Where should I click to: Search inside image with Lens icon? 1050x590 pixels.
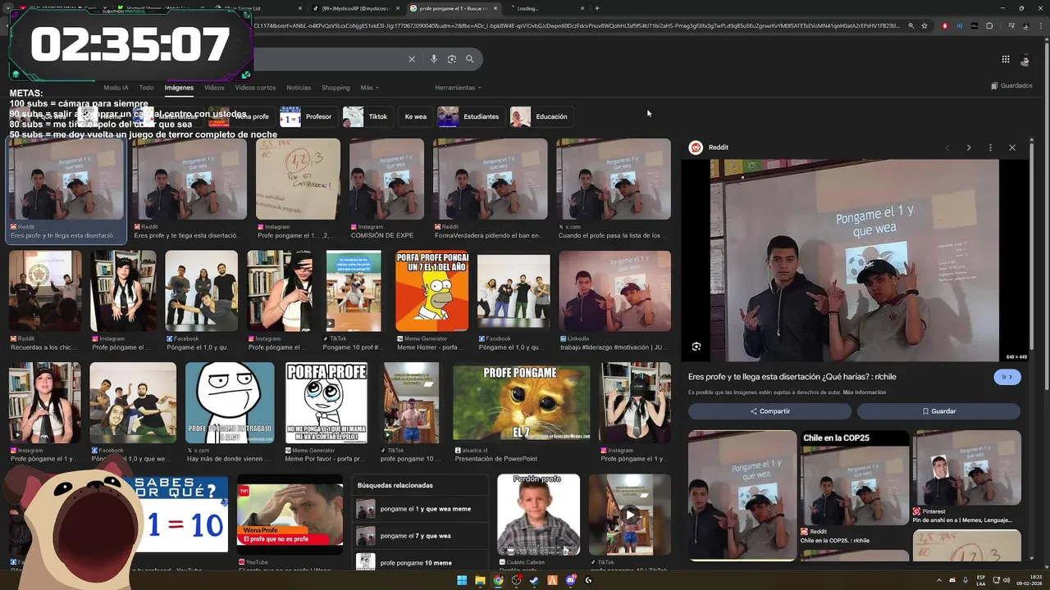696,347
